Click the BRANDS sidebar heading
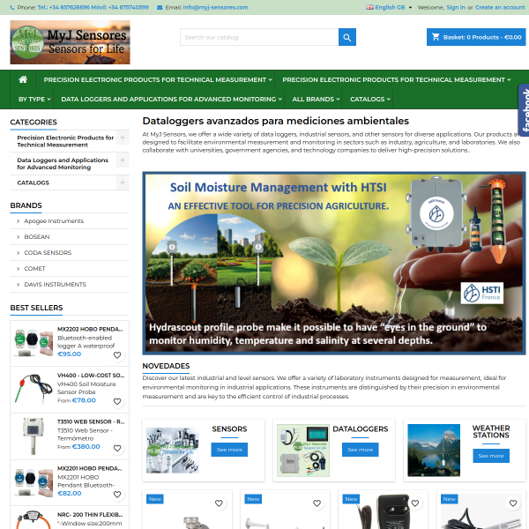 tap(26, 205)
